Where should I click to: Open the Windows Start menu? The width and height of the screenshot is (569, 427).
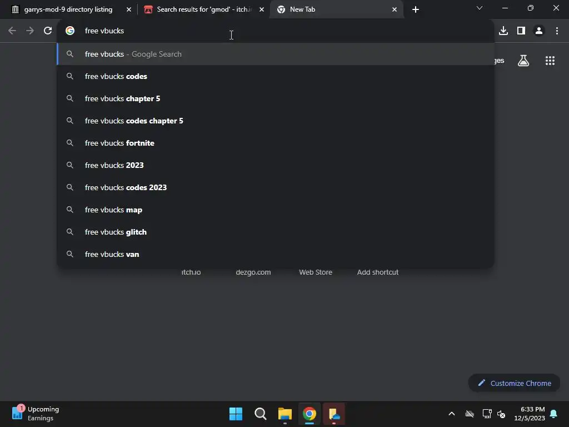tap(236, 414)
